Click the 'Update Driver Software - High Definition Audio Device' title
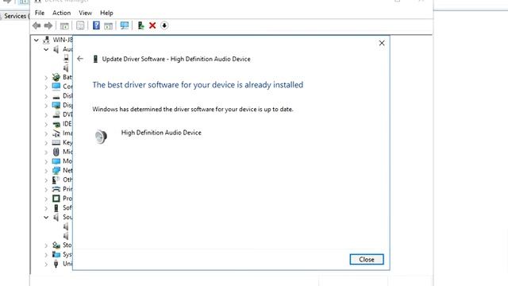Viewport: 508px width, 286px height. pyautogui.click(x=176, y=59)
